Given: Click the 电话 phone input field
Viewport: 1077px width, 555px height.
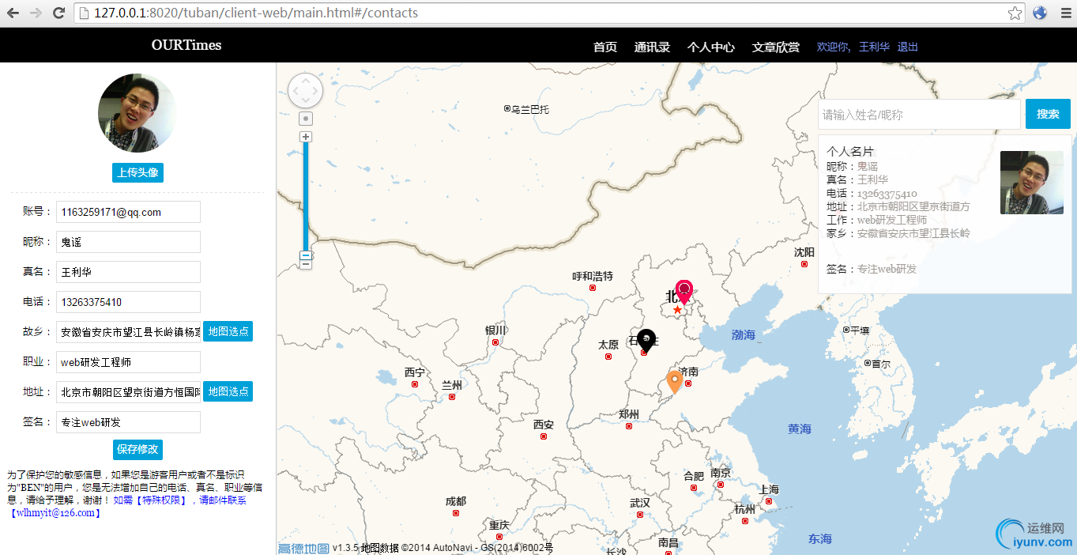Looking at the screenshot, I should 128,302.
